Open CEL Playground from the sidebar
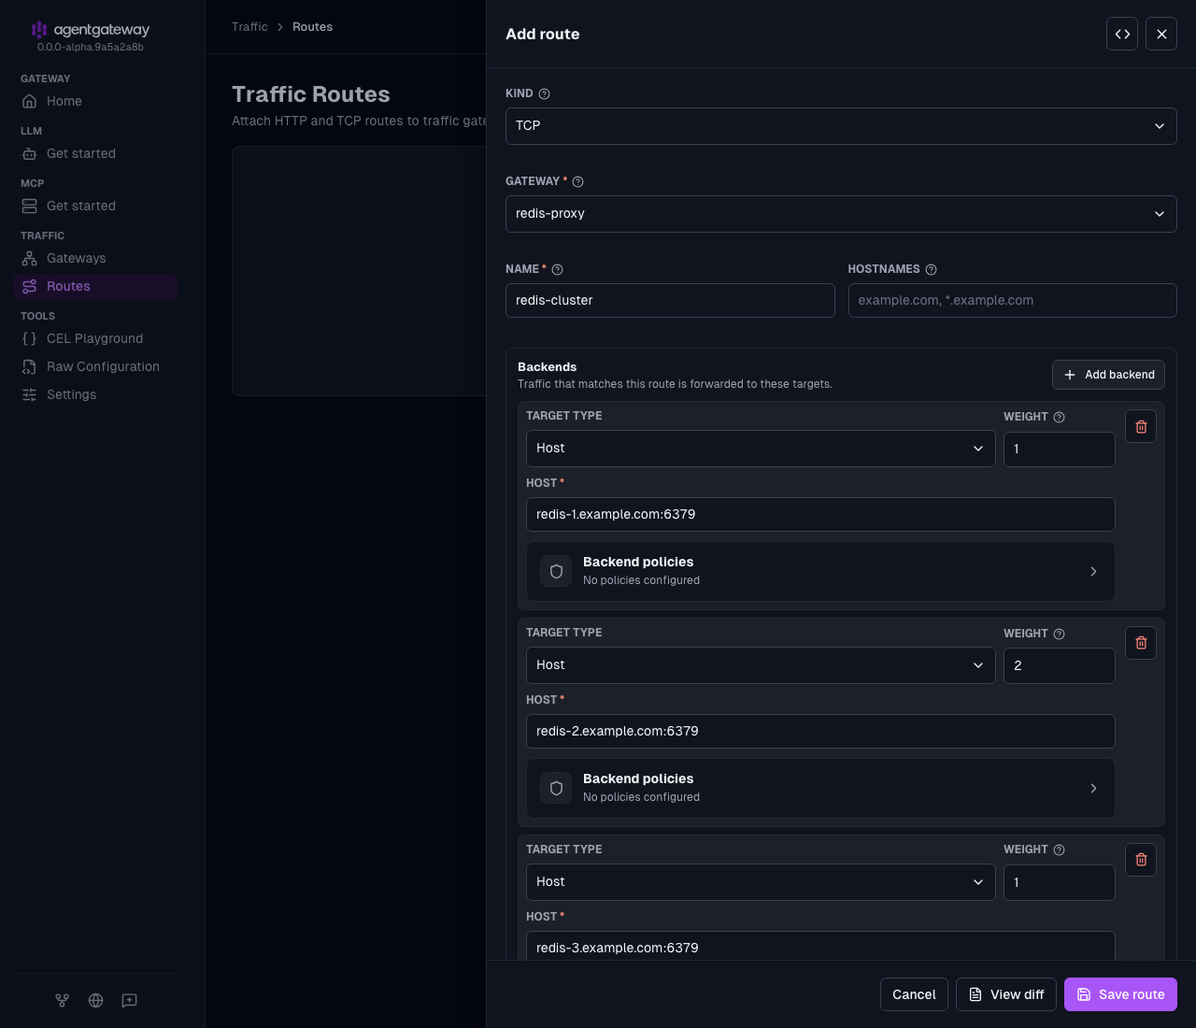 point(95,338)
